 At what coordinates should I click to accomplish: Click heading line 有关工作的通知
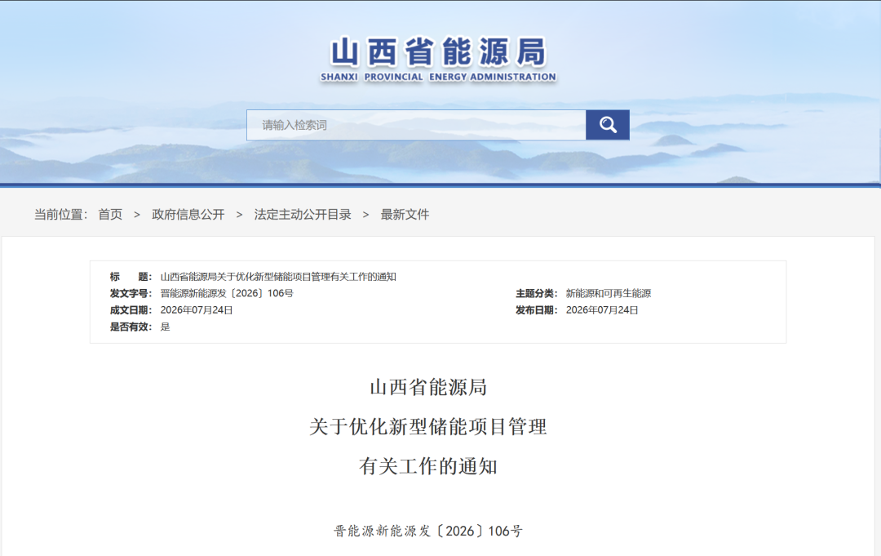coord(428,466)
